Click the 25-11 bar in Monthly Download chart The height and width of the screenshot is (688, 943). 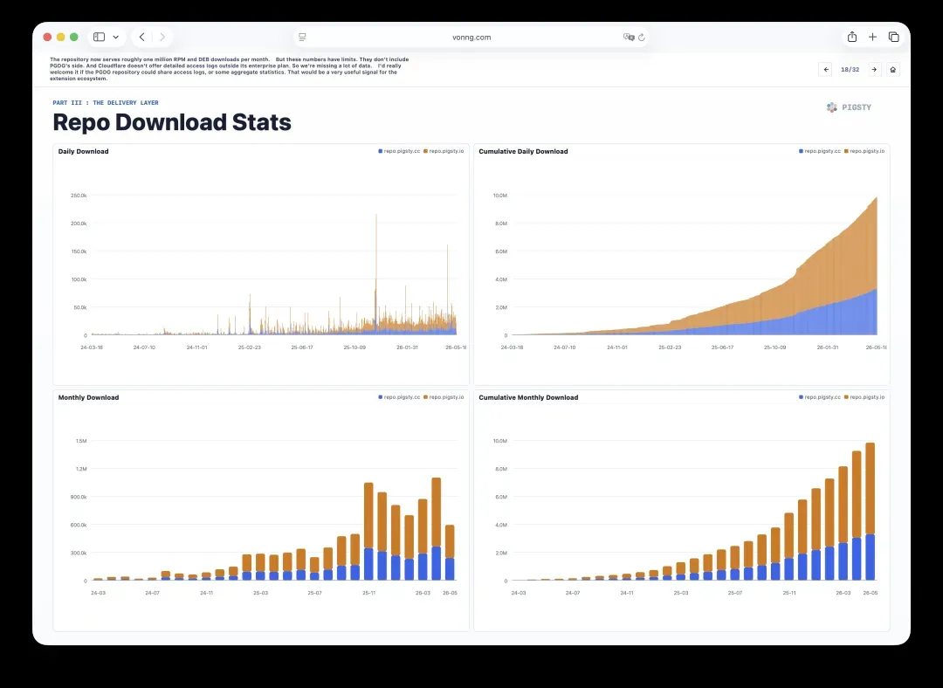click(x=368, y=531)
